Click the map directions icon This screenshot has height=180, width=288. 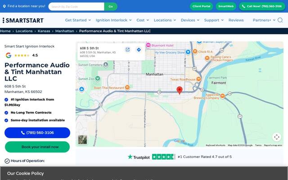pyautogui.click(x=139, y=49)
